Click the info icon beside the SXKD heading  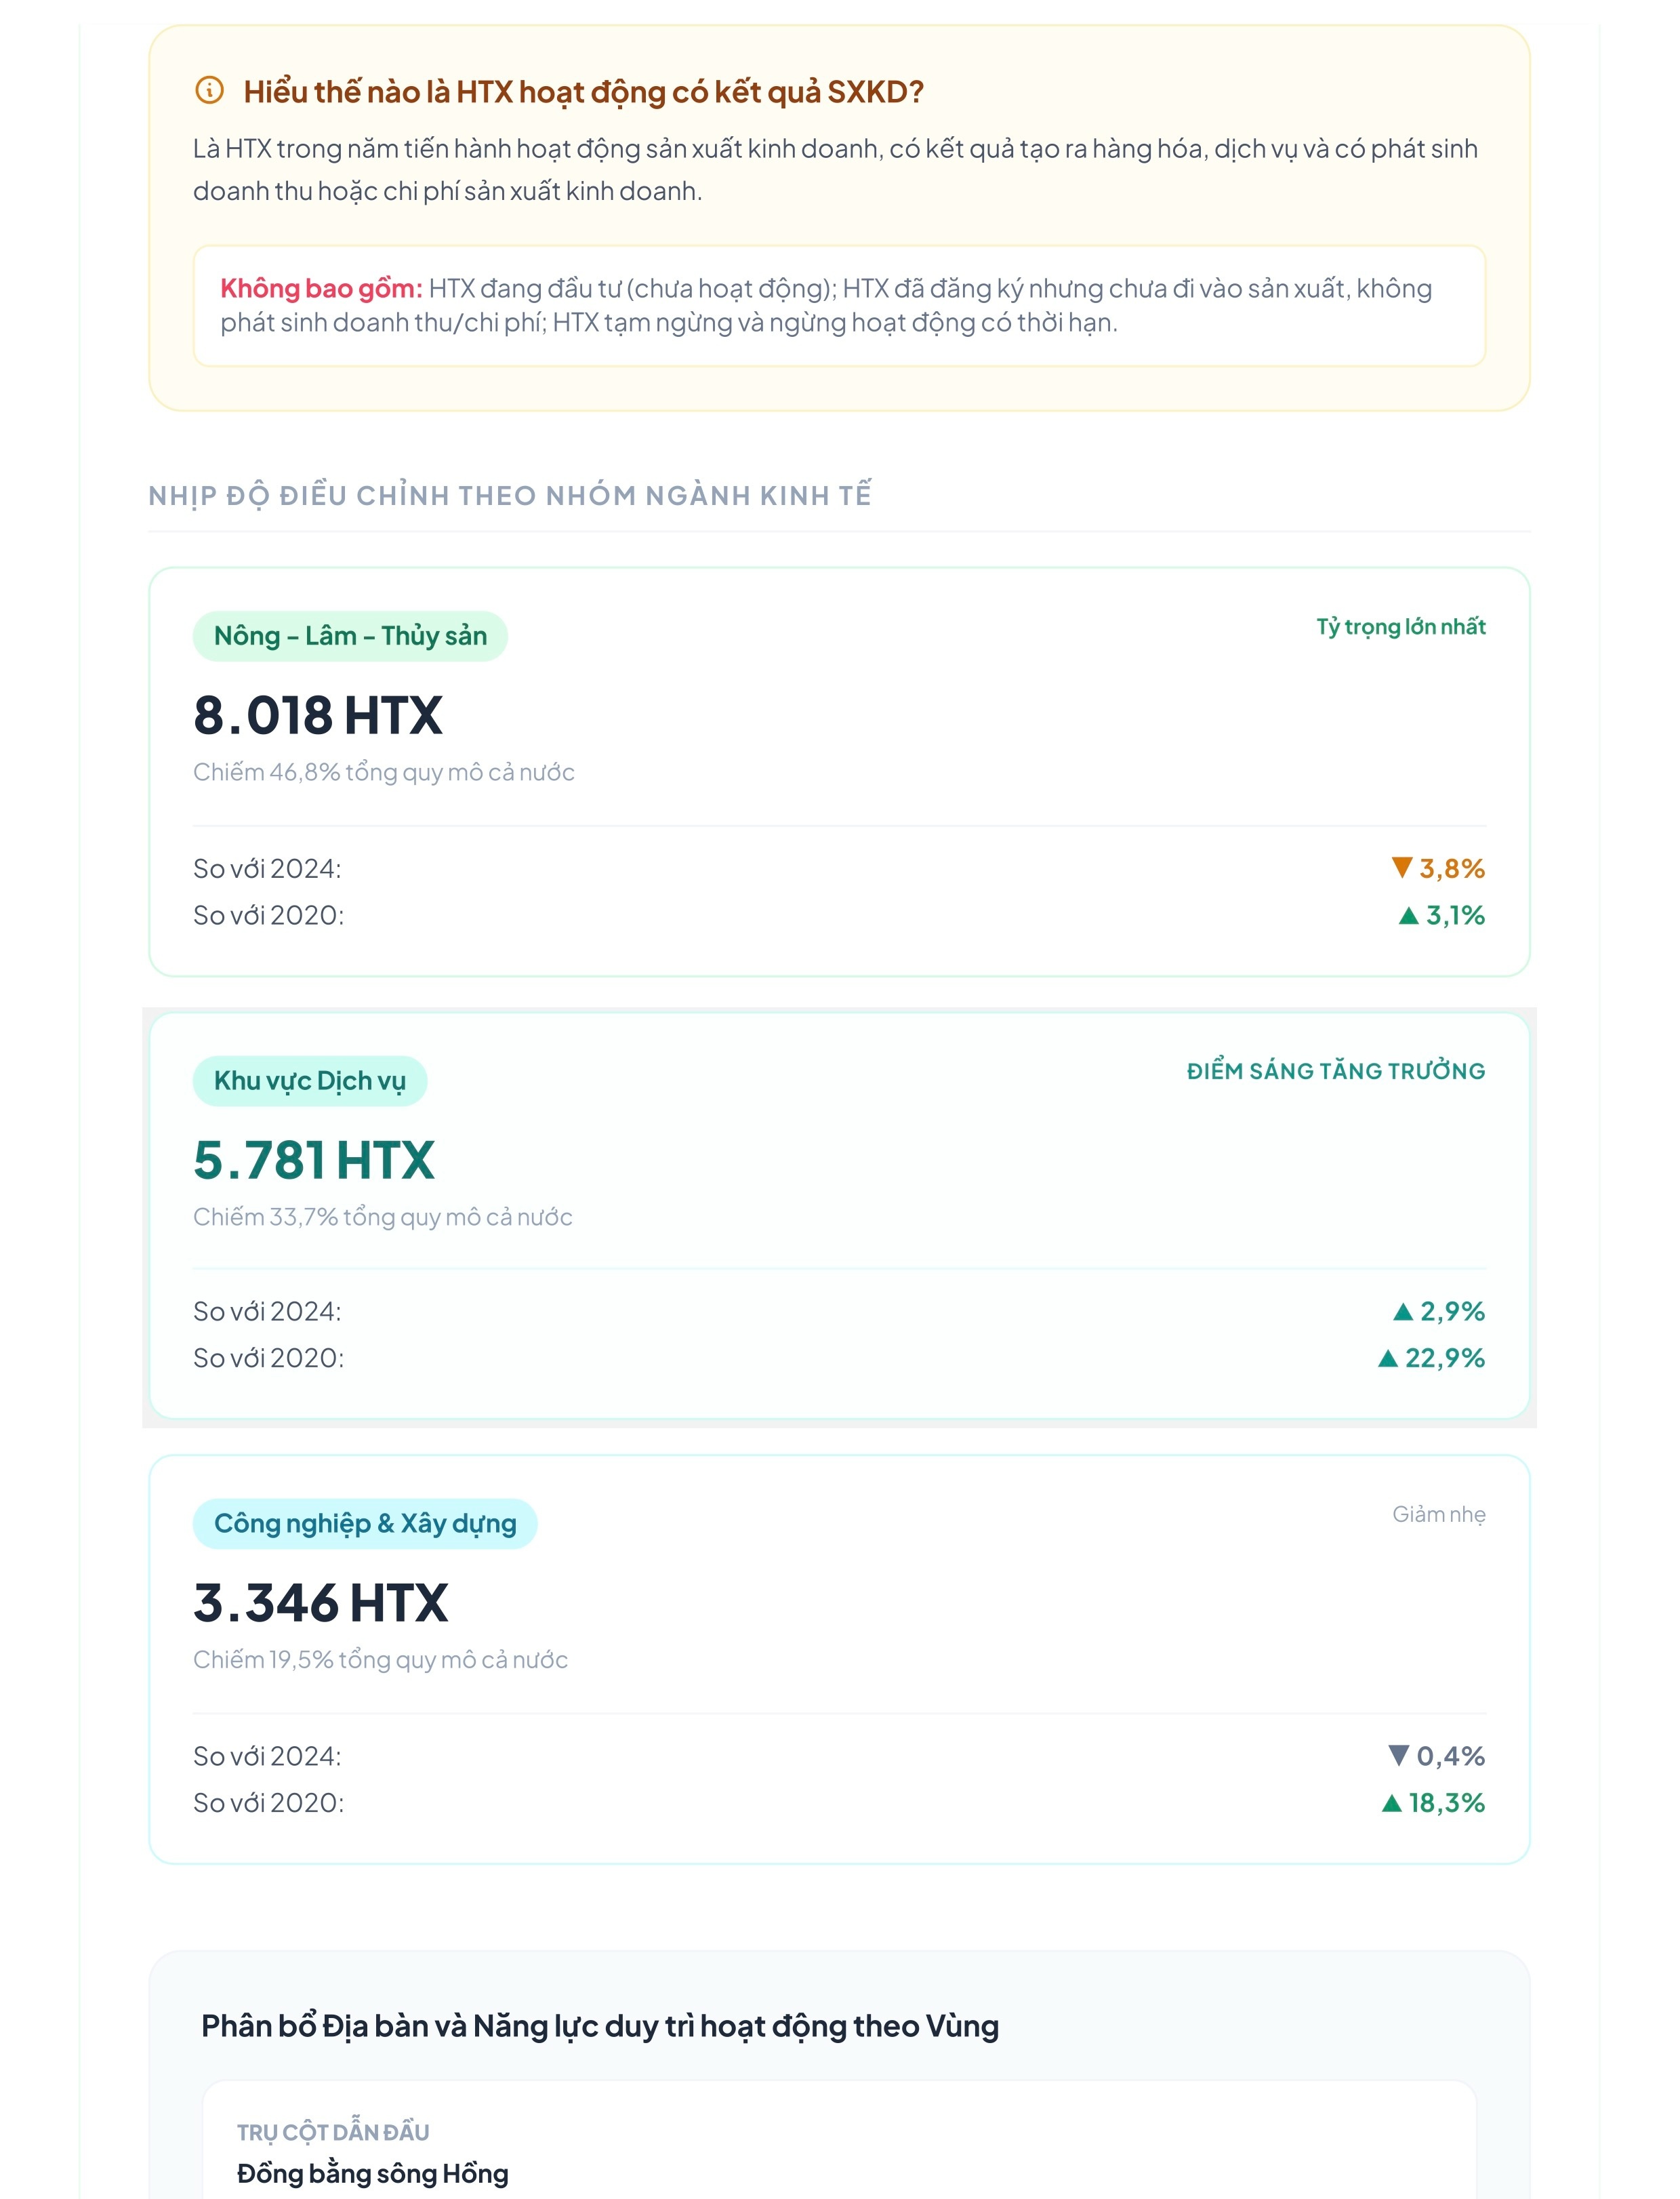209,90
